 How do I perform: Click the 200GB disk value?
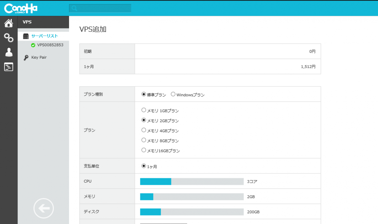pyautogui.click(x=253, y=212)
